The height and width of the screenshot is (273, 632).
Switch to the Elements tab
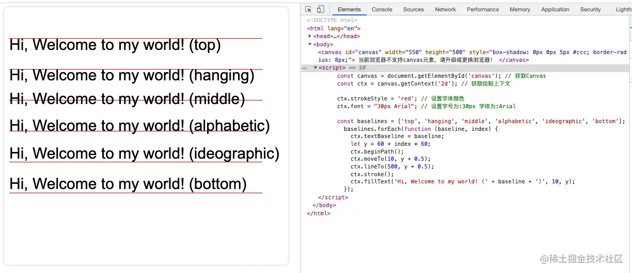pyautogui.click(x=350, y=9)
